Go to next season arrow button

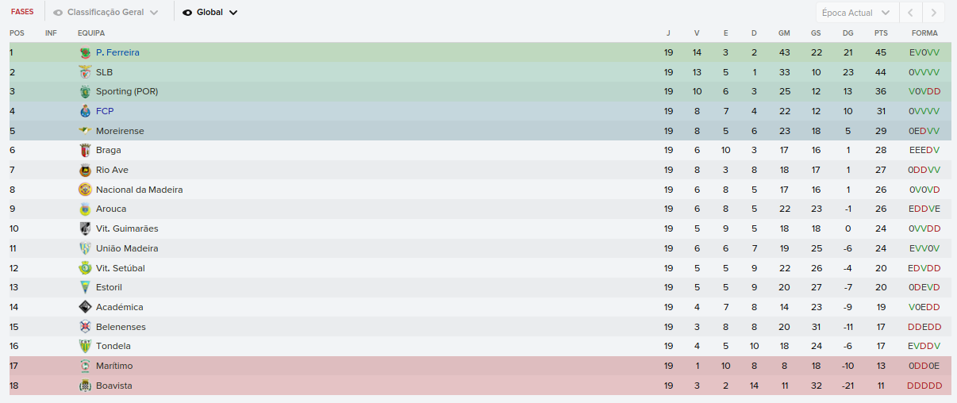pyautogui.click(x=935, y=13)
